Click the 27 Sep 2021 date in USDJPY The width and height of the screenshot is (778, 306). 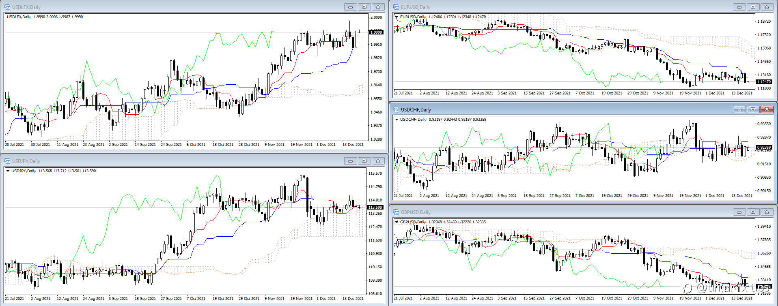click(171, 298)
